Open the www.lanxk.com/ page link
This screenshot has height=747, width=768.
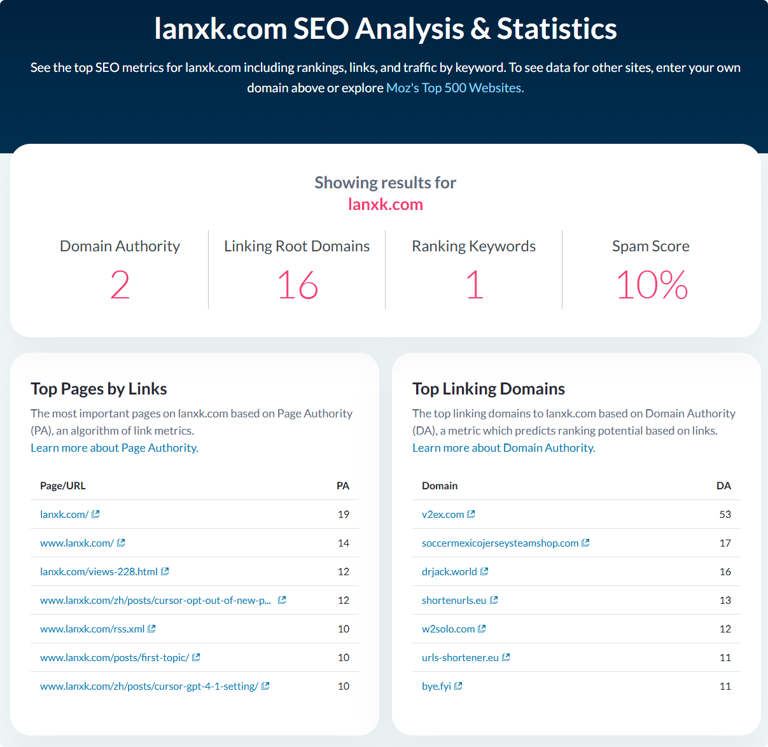[x=77, y=543]
